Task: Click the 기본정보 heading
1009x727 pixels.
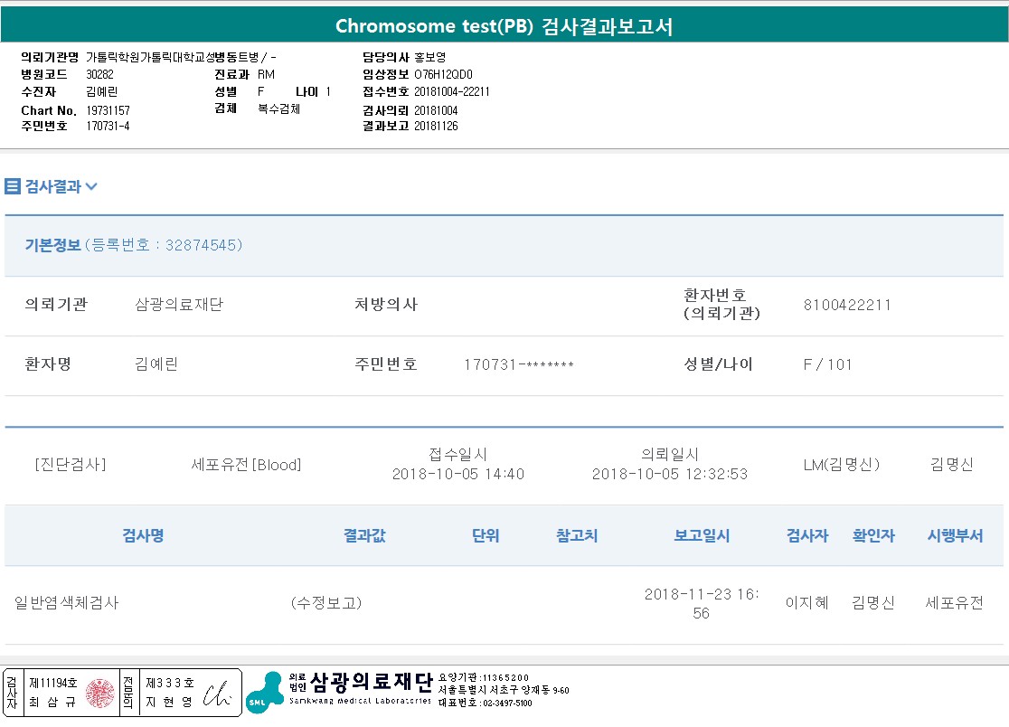Action: pos(52,245)
